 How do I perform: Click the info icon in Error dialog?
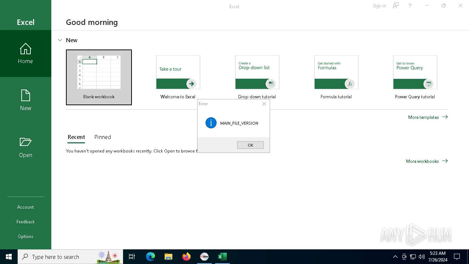(211, 123)
